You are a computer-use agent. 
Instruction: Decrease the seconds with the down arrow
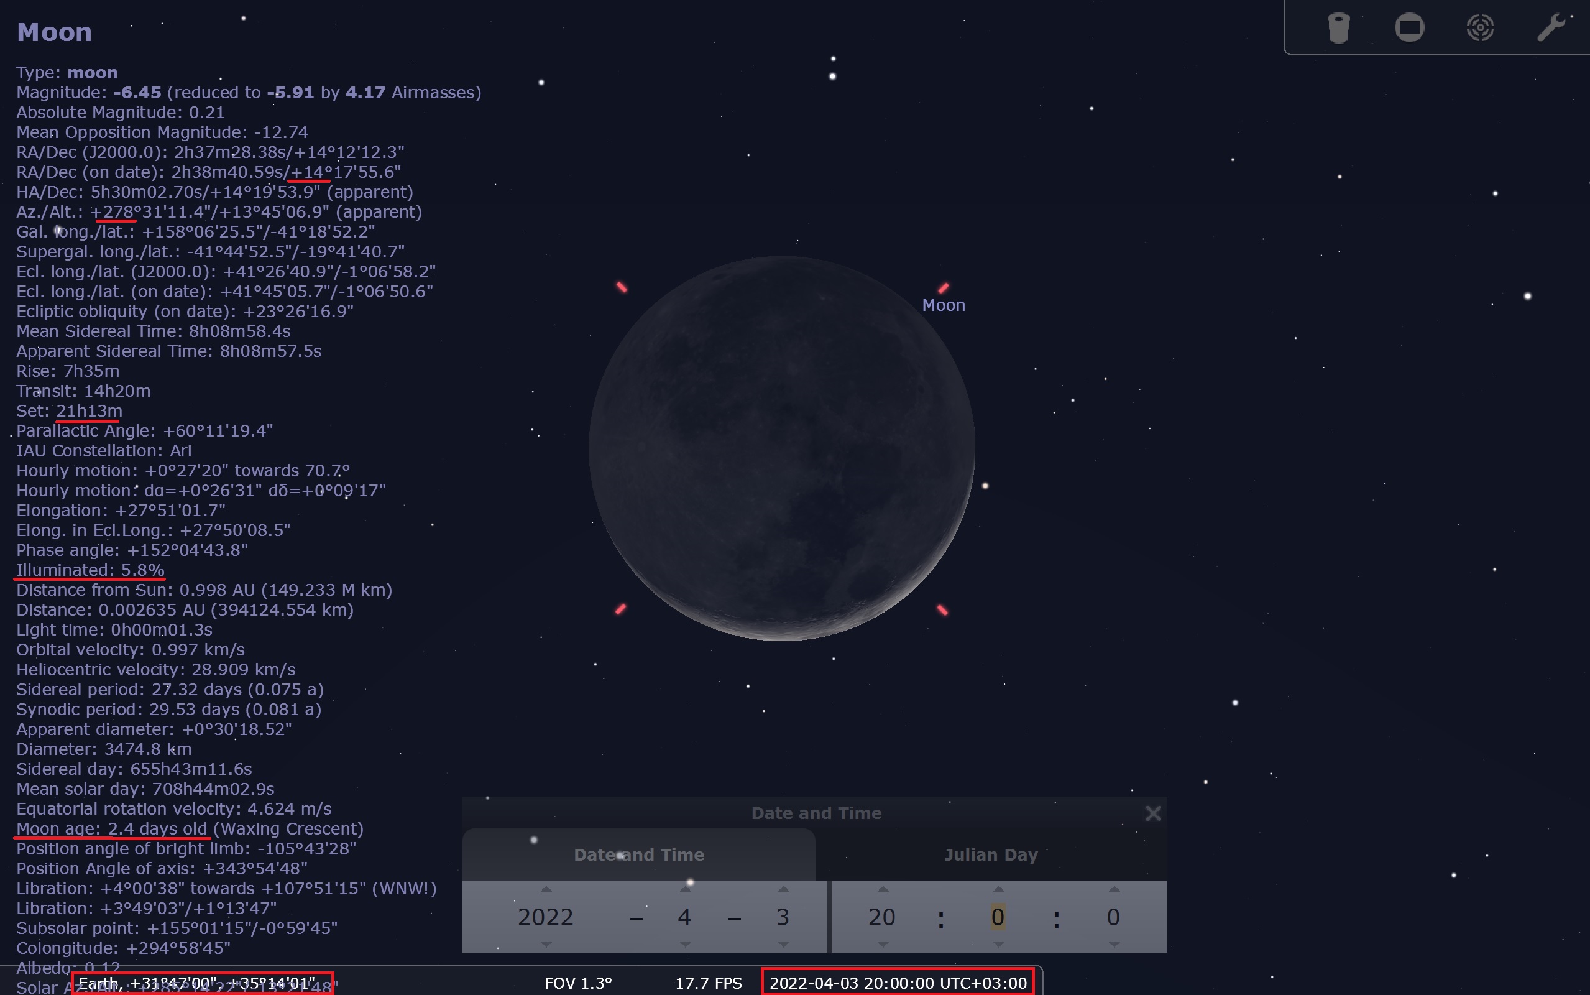pos(1113,945)
